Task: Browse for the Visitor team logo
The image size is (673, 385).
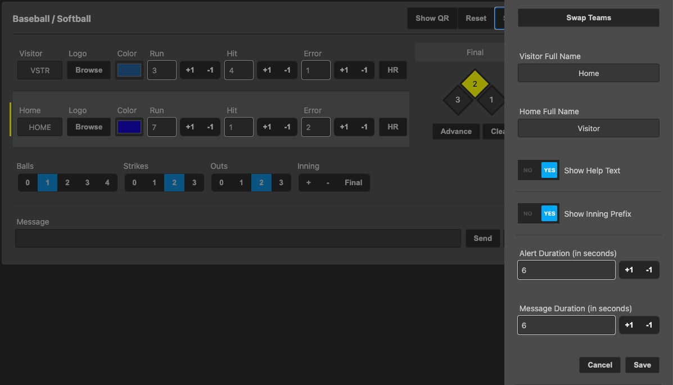Action: click(89, 70)
